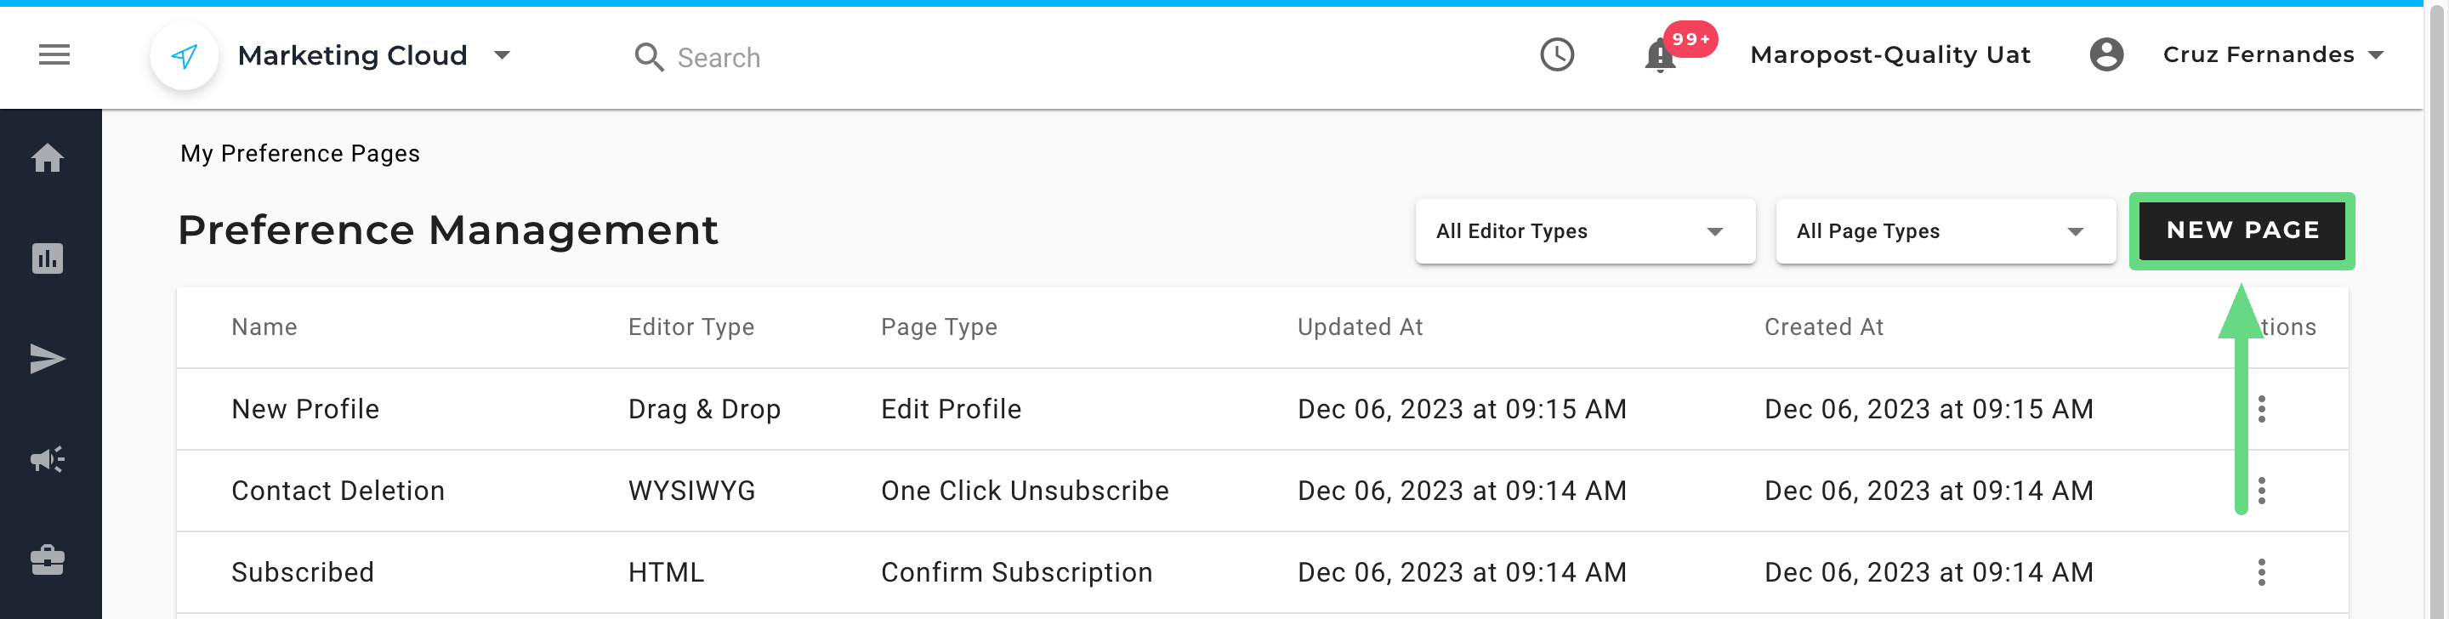Go to Home in the sidebar
The width and height of the screenshot is (2449, 619).
click(x=48, y=158)
